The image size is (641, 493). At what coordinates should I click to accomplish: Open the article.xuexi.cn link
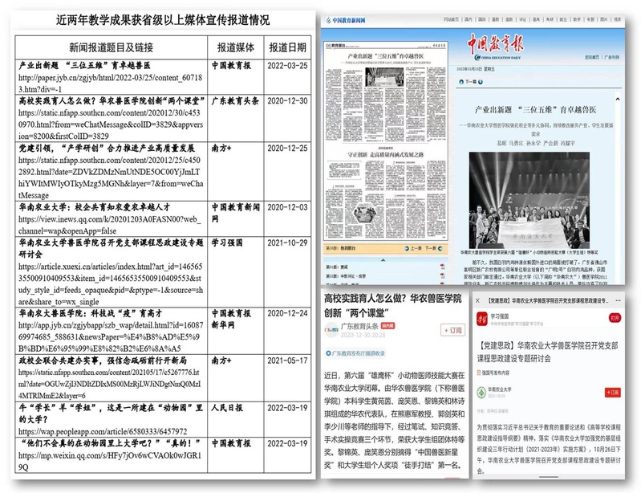tap(111, 284)
